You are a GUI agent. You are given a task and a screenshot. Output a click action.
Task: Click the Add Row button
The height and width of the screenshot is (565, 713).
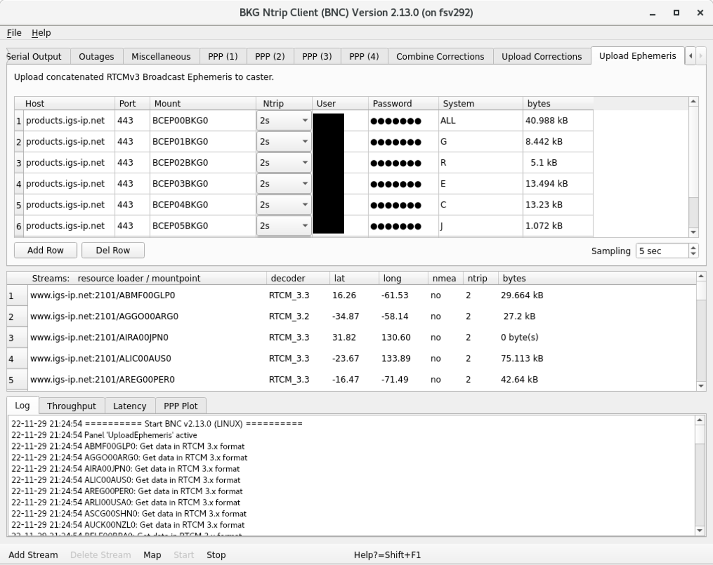tap(45, 250)
